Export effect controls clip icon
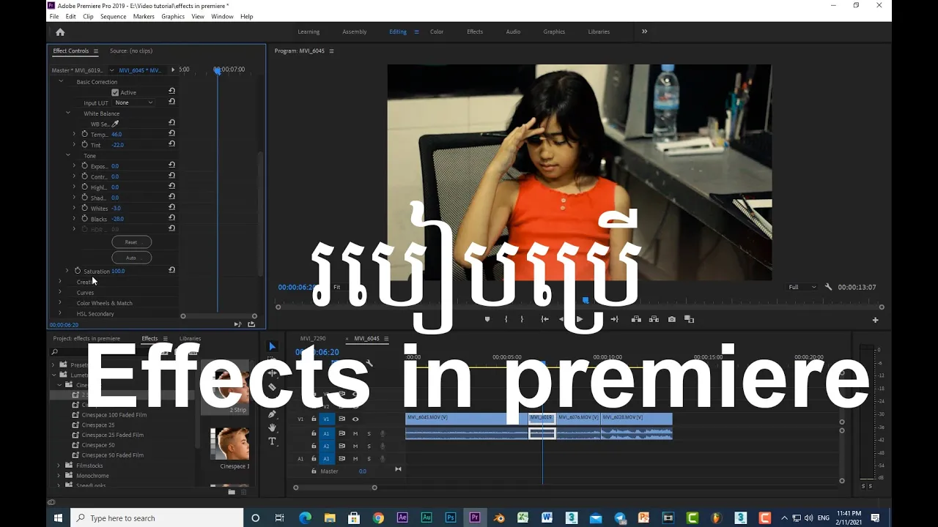 click(x=251, y=324)
